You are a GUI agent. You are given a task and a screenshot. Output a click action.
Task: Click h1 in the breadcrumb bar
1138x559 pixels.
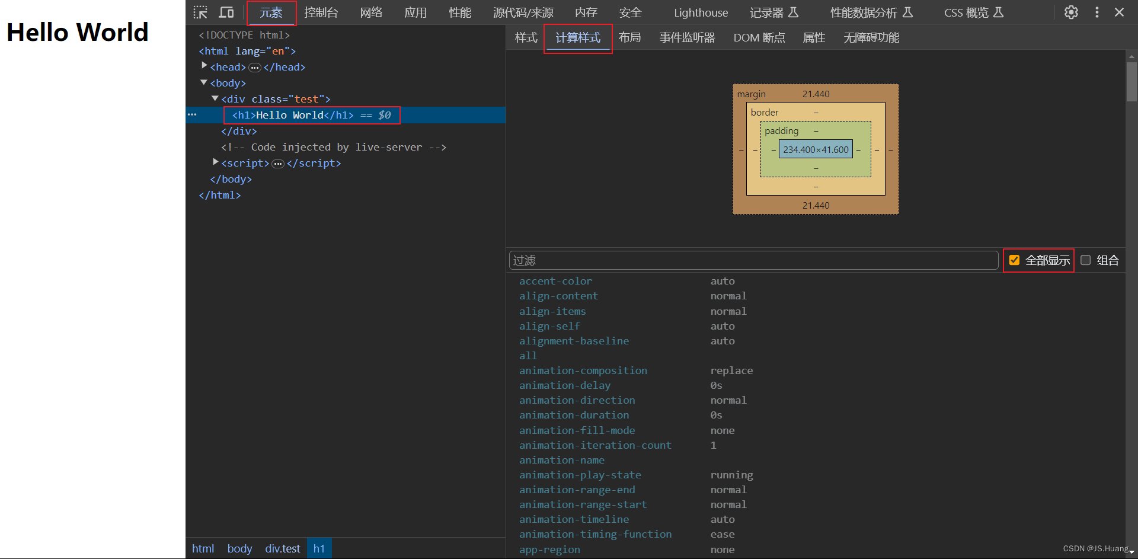pos(319,548)
